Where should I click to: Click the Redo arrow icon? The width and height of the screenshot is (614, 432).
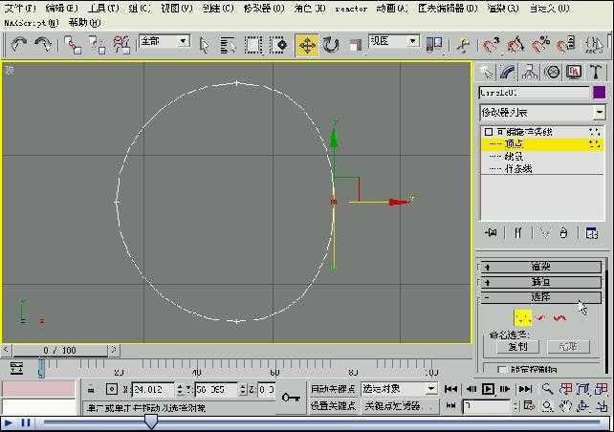click(43, 44)
